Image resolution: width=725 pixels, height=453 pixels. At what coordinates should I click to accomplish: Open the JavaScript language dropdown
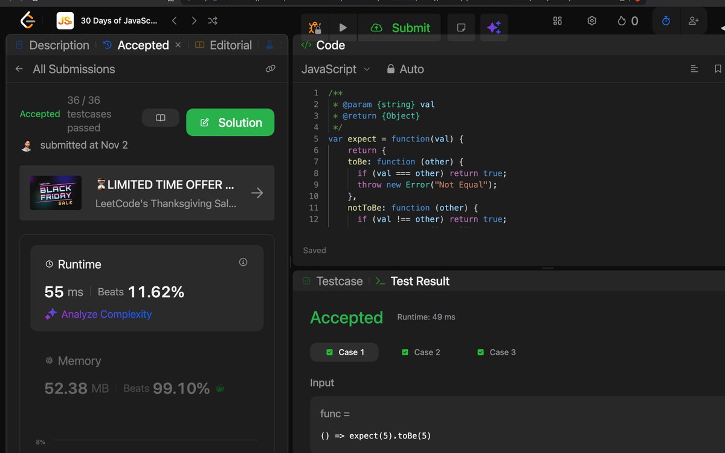335,69
